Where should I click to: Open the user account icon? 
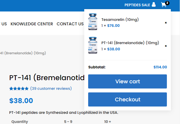[154, 5]
